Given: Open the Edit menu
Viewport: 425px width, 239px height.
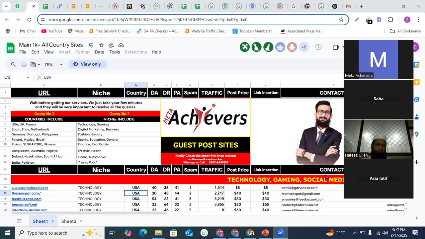Looking at the screenshot, I should (x=35, y=52).
